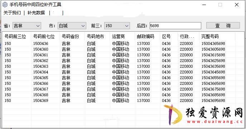Click 白城 in the 1504364 row
Viewport: 246px width, 129px height.
click(x=91, y=72)
